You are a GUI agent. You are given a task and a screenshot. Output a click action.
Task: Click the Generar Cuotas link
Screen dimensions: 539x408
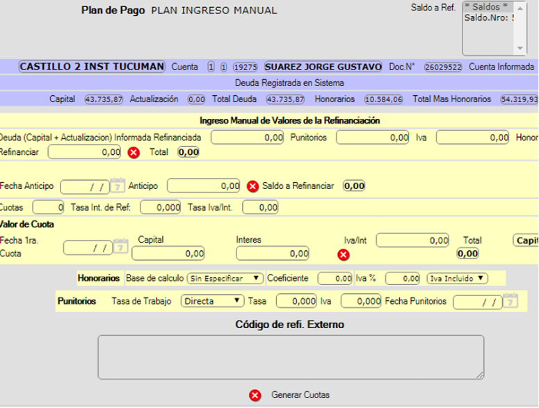pyautogui.click(x=300, y=395)
